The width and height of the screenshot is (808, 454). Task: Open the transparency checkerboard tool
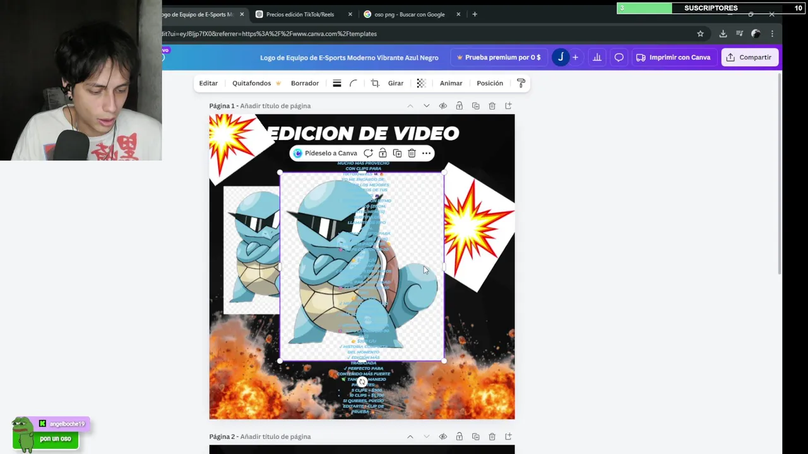click(421, 83)
